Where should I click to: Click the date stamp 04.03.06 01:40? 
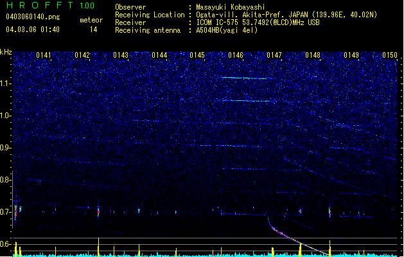coord(33,30)
